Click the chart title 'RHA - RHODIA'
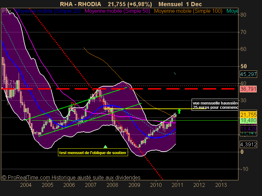This screenshot has width=262, height=196. pyautogui.click(x=81, y=4)
